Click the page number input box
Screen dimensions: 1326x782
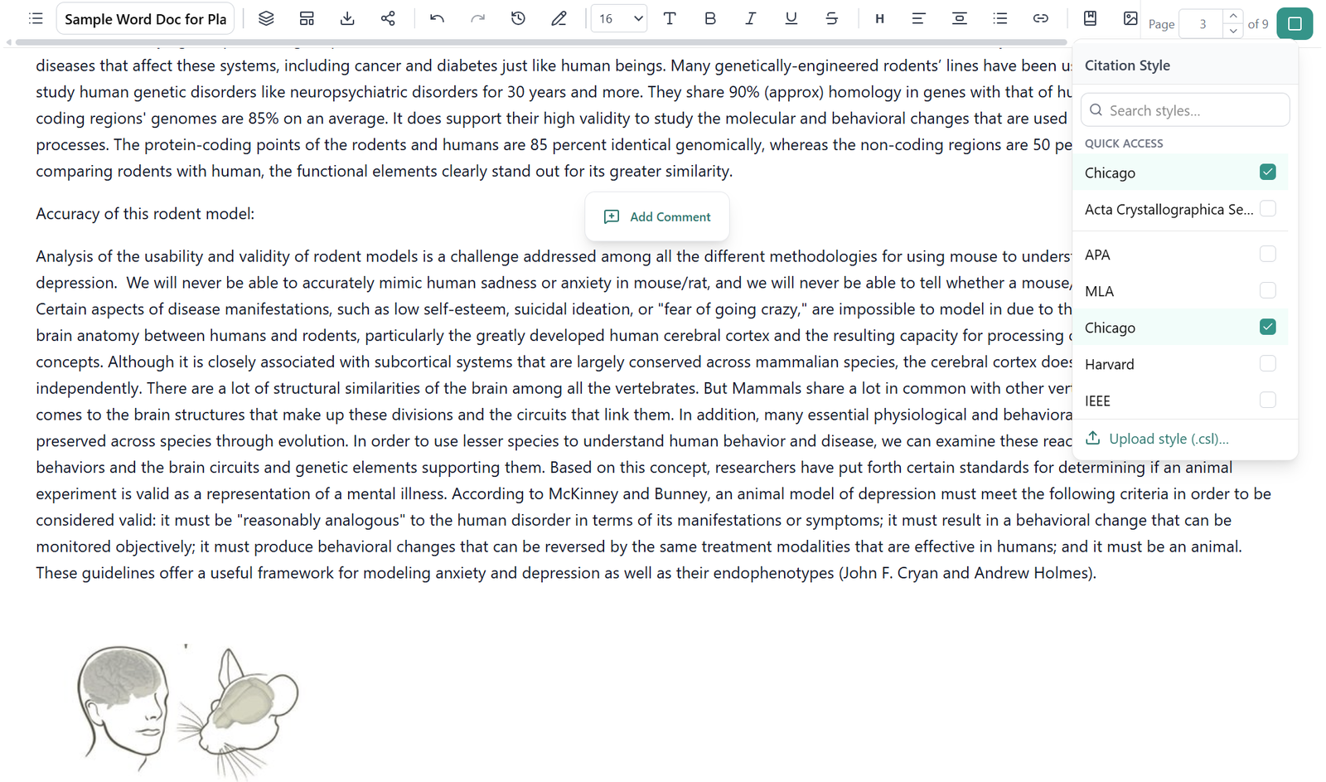point(1203,24)
